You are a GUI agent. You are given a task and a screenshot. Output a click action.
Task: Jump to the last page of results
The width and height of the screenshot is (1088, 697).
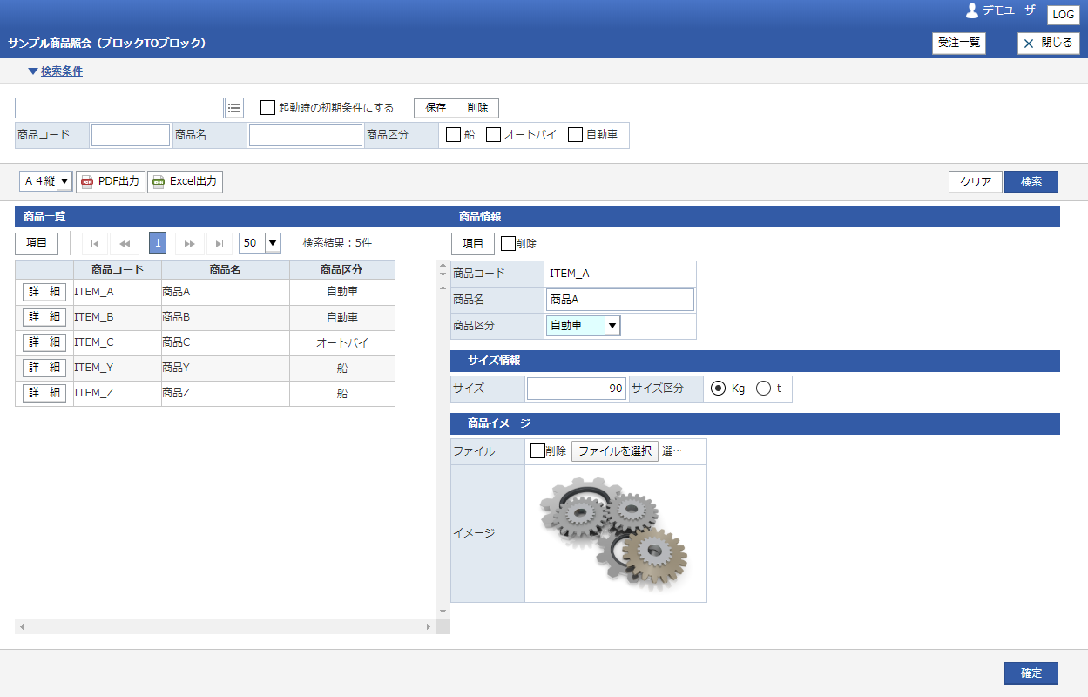point(220,243)
